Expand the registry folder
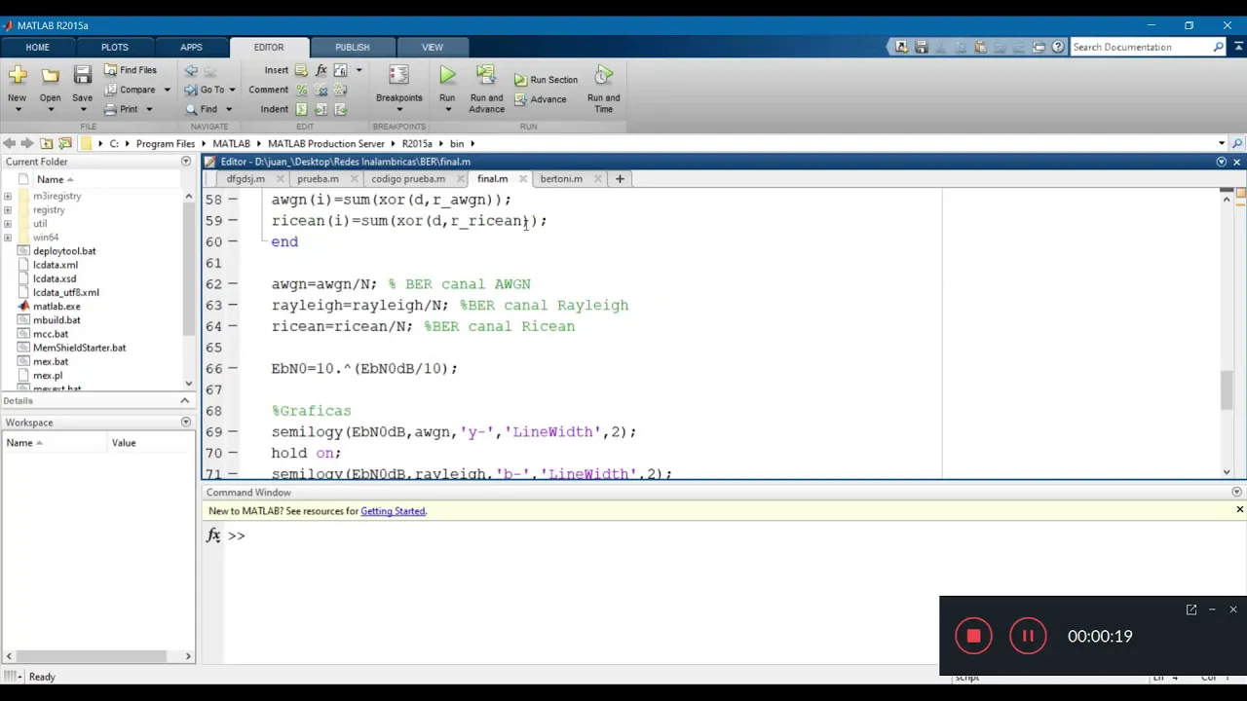 click(8, 209)
